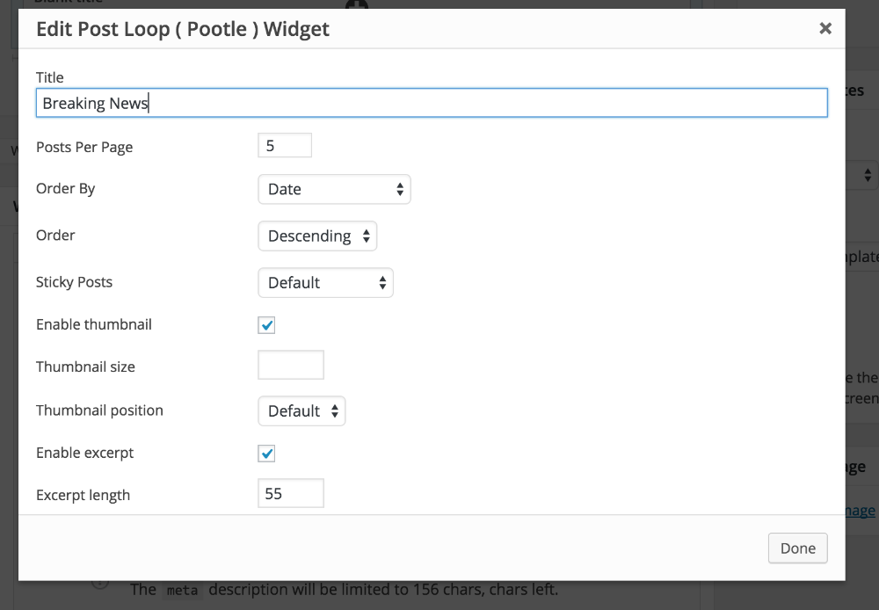The image size is (879, 610).
Task: Close the Edit Post Loop widget dialog
Action: pos(825,29)
